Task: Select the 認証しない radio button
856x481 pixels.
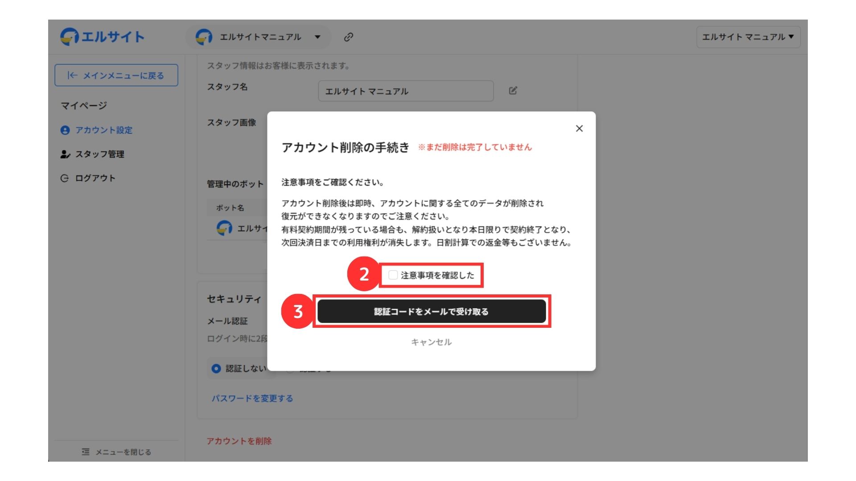Action: (216, 369)
